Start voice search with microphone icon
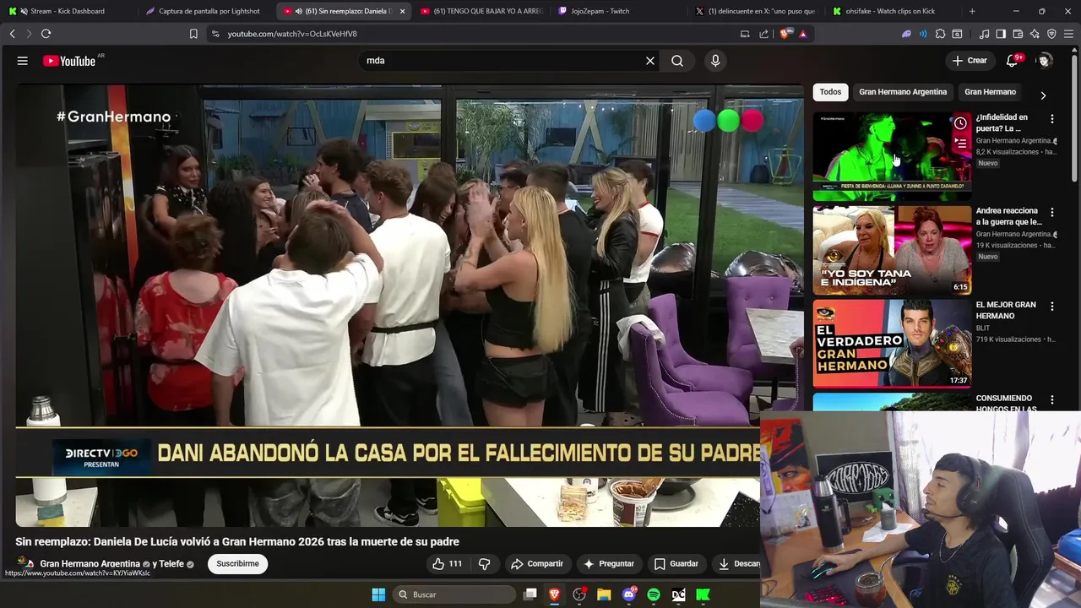Viewport: 1081px width, 608px height. click(715, 61)
